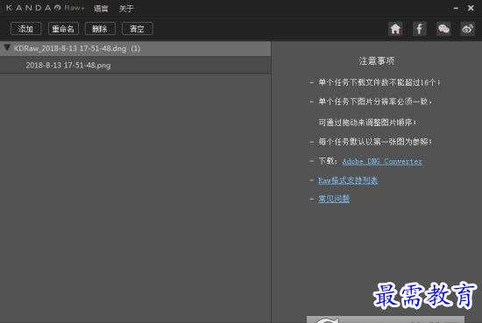The image size is (482, 323).
Task: Open the Raw格式支持列表 link
Action: click(348, 180)
